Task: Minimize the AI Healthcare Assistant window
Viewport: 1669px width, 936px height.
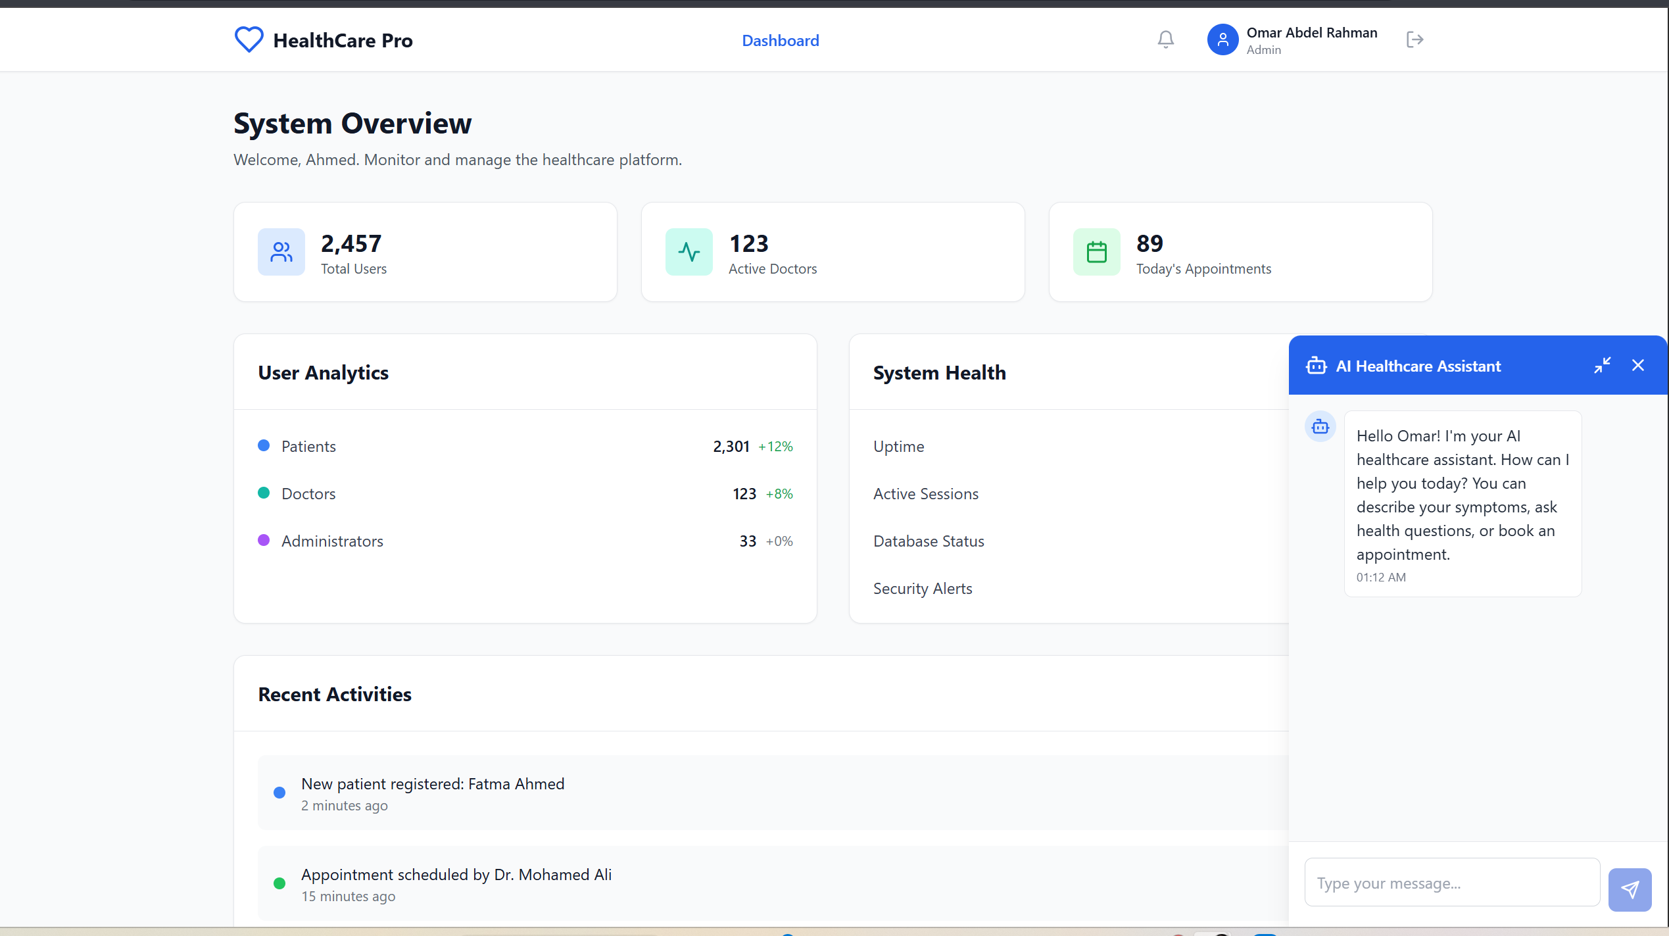Action: [x=1603, y=365]
